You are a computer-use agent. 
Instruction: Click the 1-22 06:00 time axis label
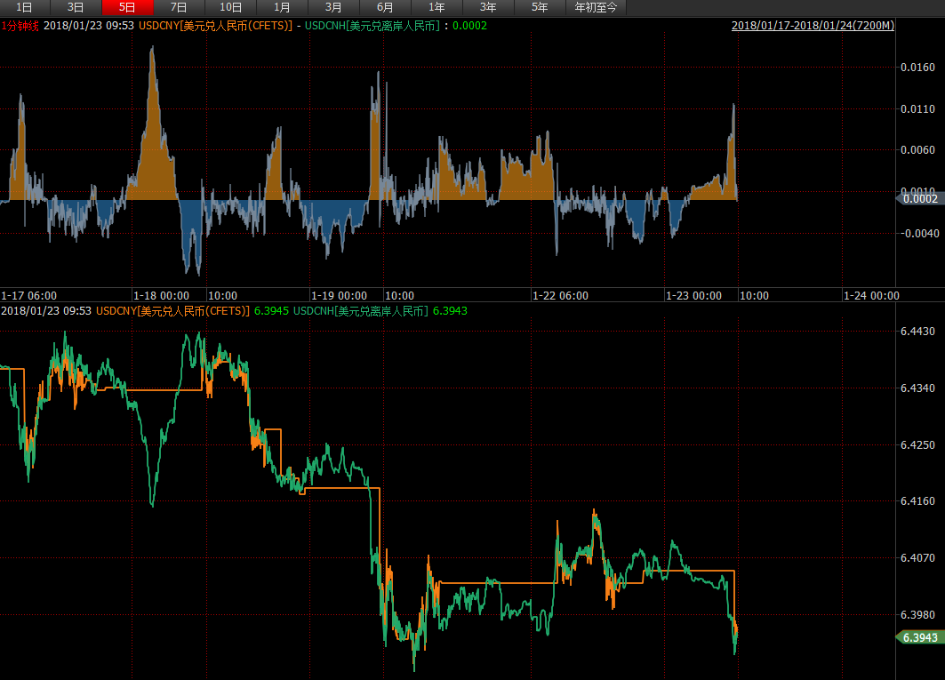click(560, 295)
